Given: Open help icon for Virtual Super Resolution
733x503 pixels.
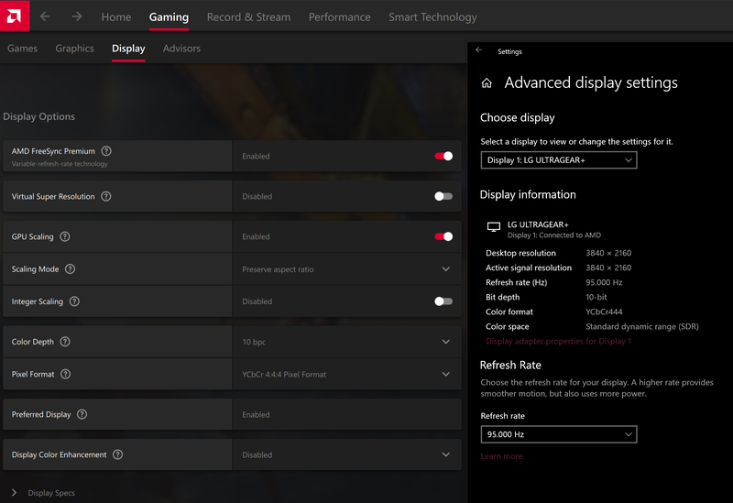Looking at the screenshot, I should [x=106, y=196].
